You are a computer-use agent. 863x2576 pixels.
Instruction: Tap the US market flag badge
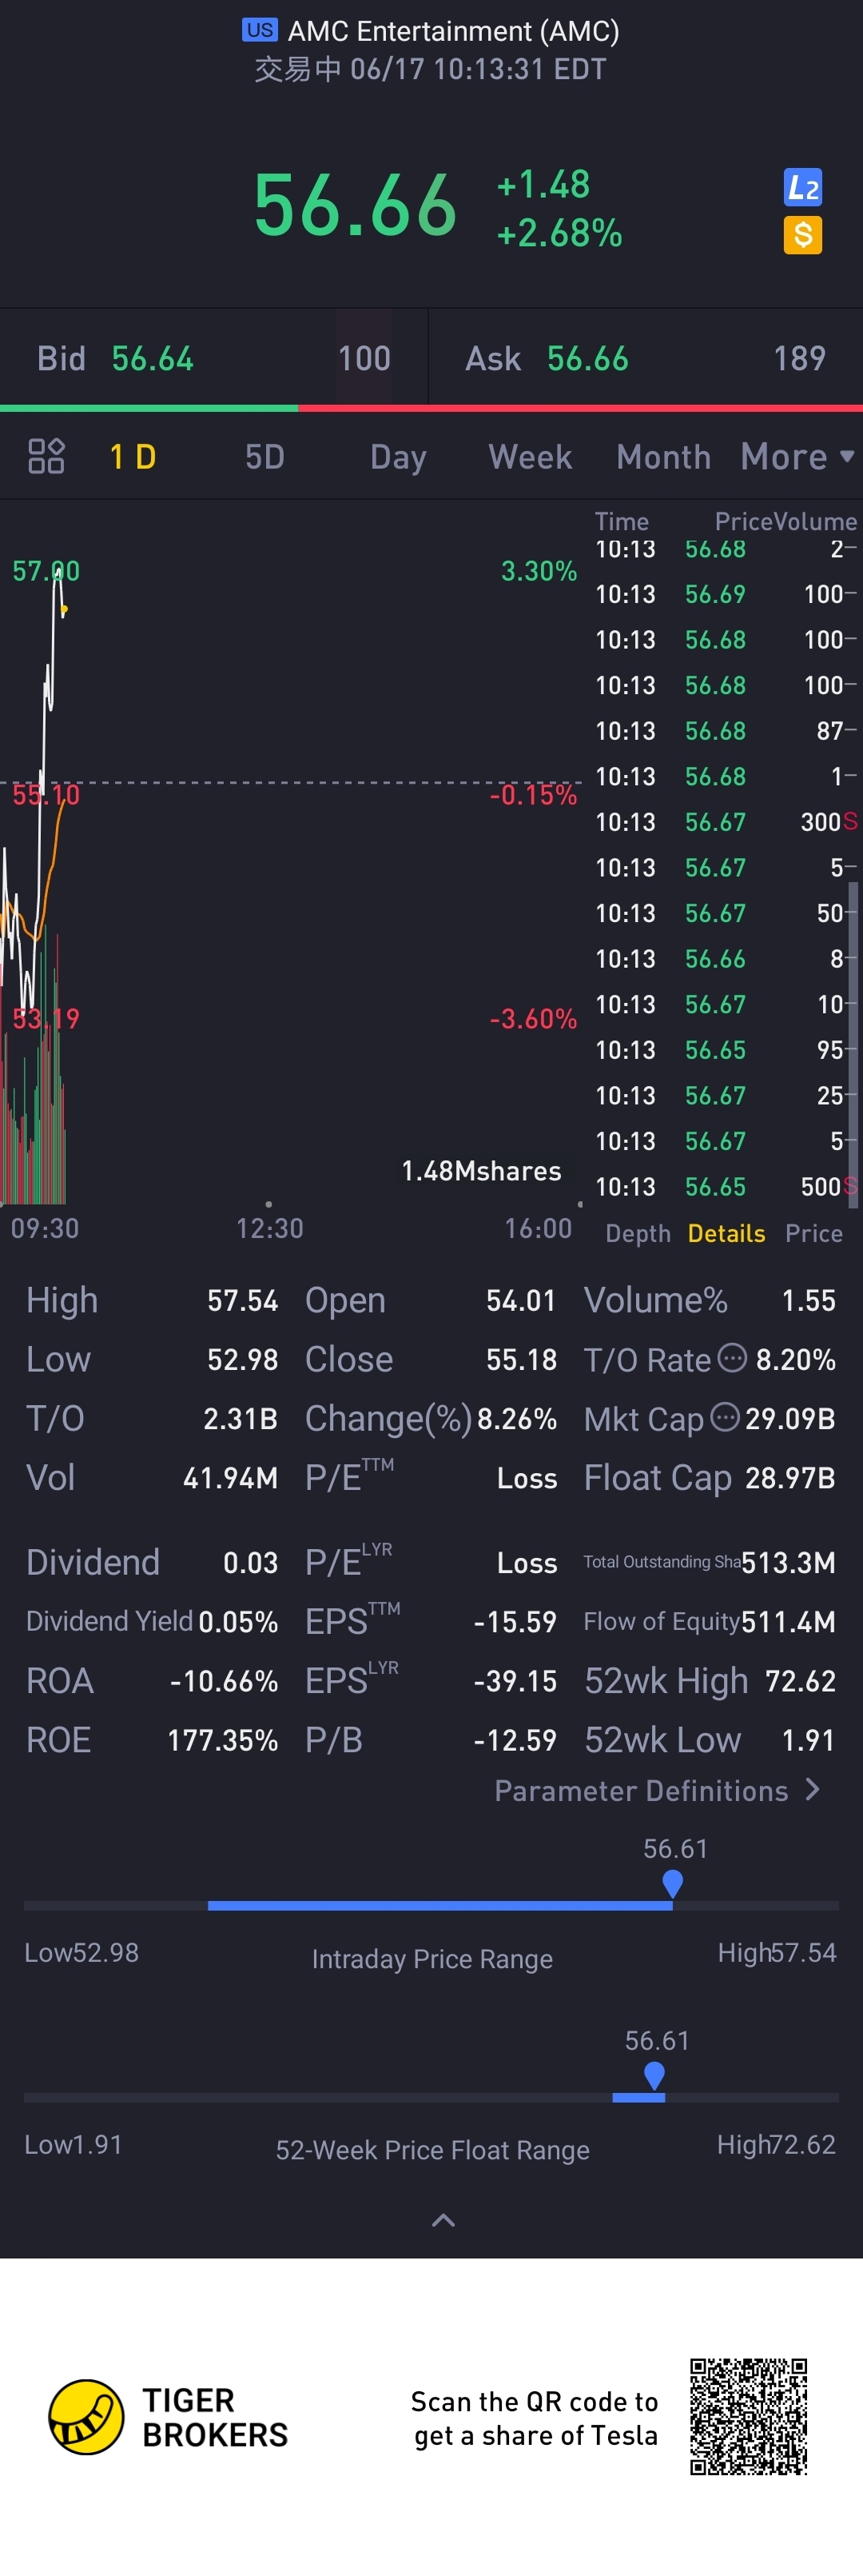click(260, 30)
